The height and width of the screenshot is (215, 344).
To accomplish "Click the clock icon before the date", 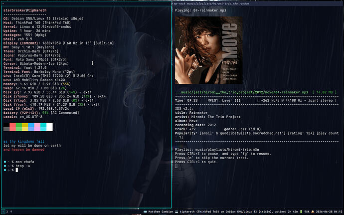I will [x=313, y=212].
